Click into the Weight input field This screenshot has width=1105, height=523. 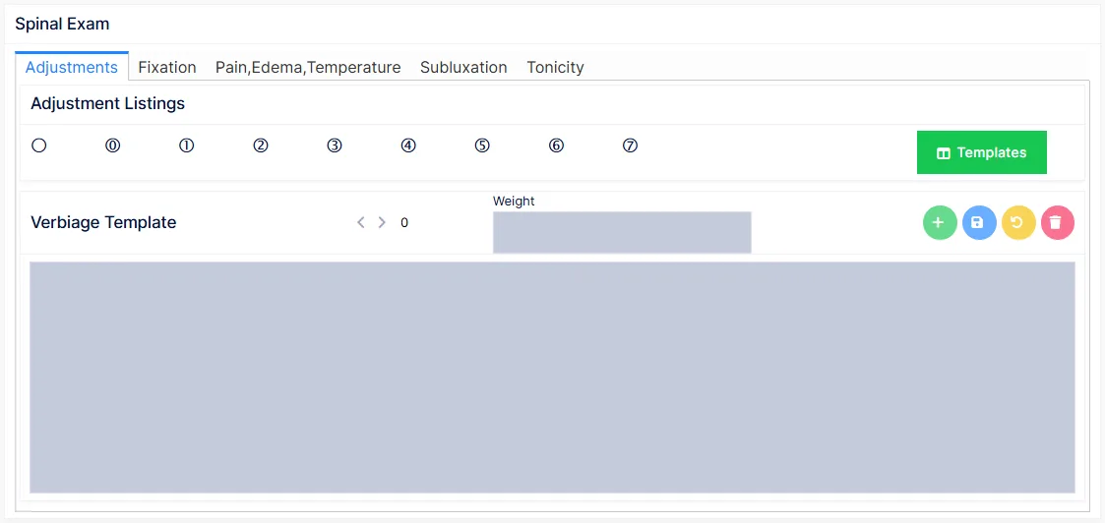click(x=622, y=232)
